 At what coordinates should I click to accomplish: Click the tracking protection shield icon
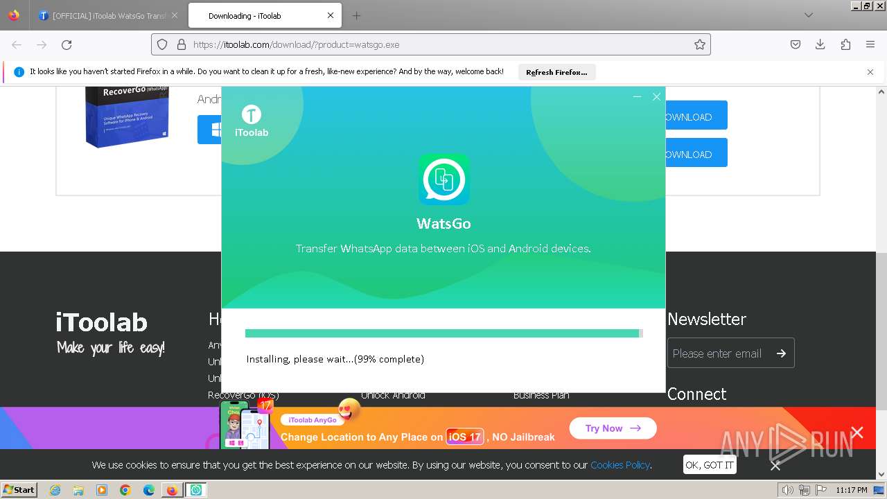coord(162,44)
